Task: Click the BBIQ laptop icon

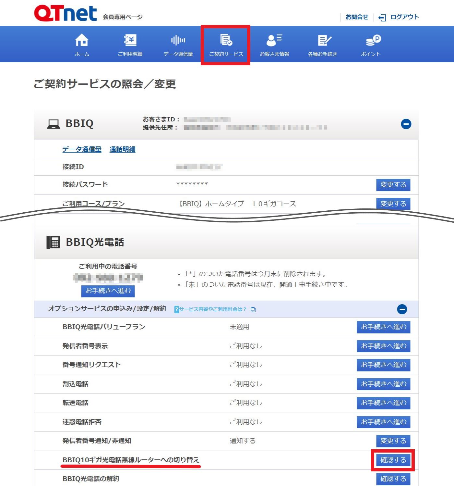Action: pos(54,124)
